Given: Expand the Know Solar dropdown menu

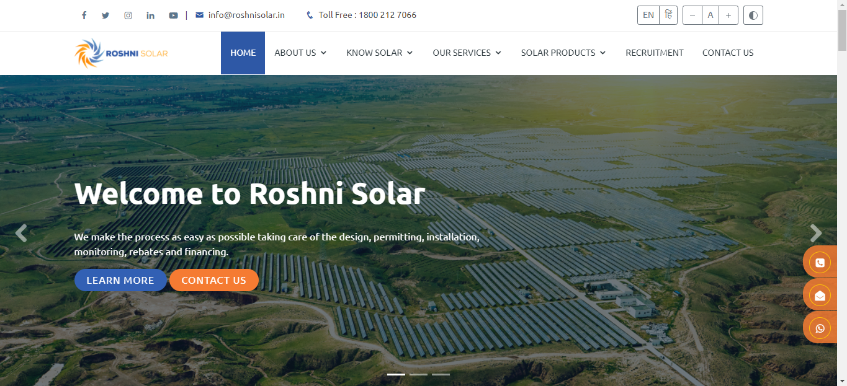Looking at the screenshot, I should coord(380,53).
